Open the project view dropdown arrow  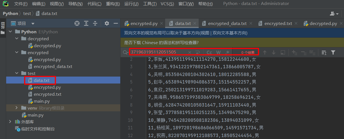33,24
